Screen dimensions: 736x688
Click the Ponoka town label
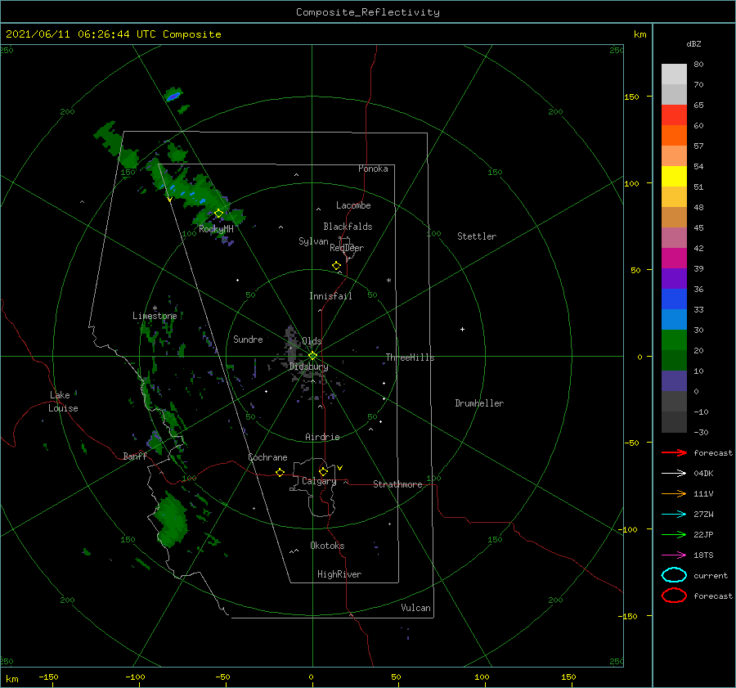pyautogui.click(x=373, y=169)
